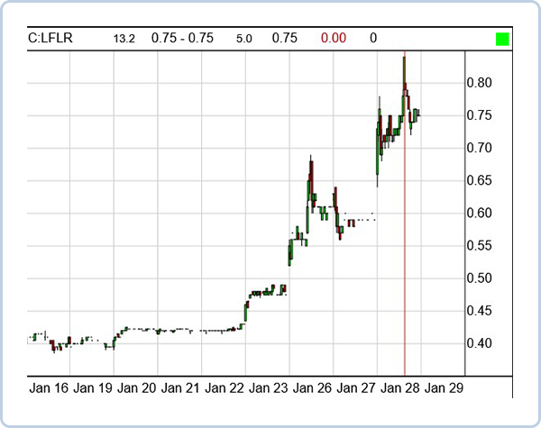
Task: Click the red 0.00 change value
Action: pyautogui.click(x=335, y=39)
